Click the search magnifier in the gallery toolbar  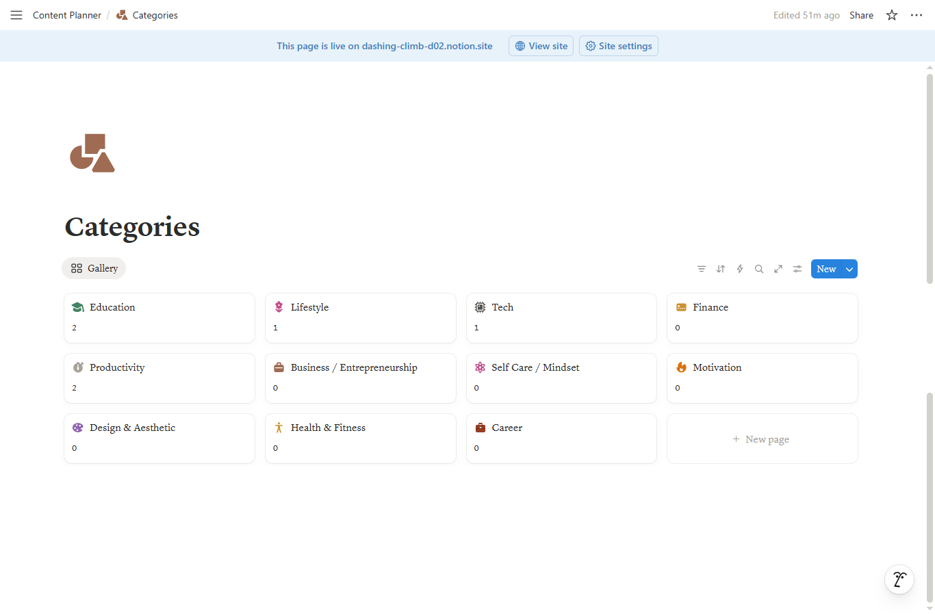[x=759, y=269]
